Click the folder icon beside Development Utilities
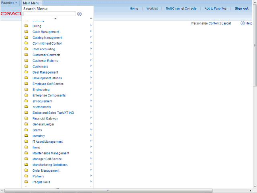Image resolution: width=257 pixels, height=193 pixels. pos(26,78)
